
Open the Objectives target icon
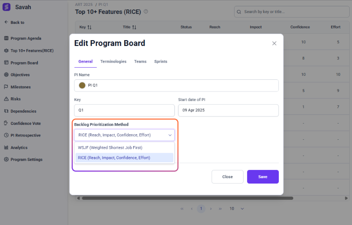coord(6,75)
